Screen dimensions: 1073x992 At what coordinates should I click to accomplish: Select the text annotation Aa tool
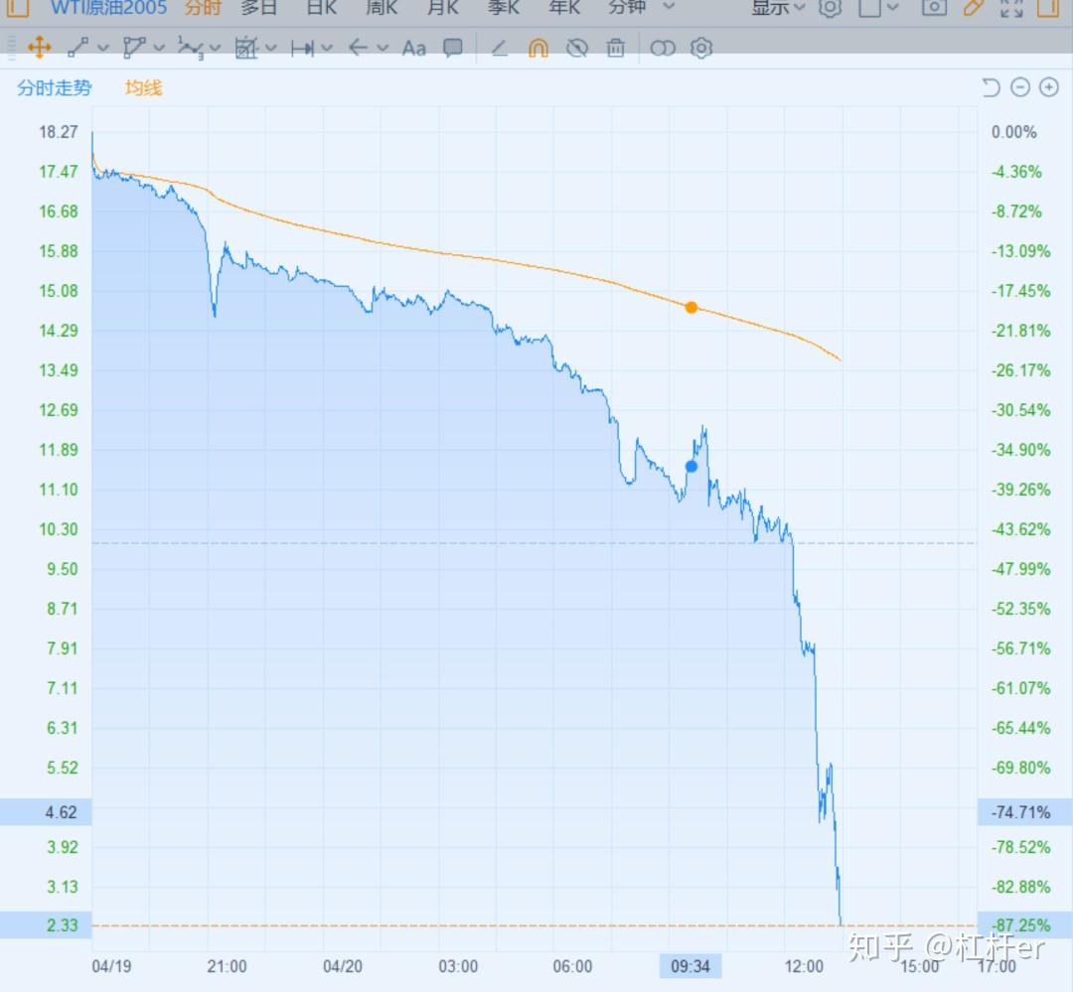pos(413,49)
